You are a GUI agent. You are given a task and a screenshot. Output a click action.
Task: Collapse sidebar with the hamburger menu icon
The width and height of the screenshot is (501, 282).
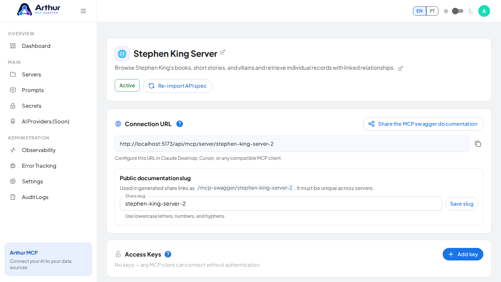coord(83,11)
